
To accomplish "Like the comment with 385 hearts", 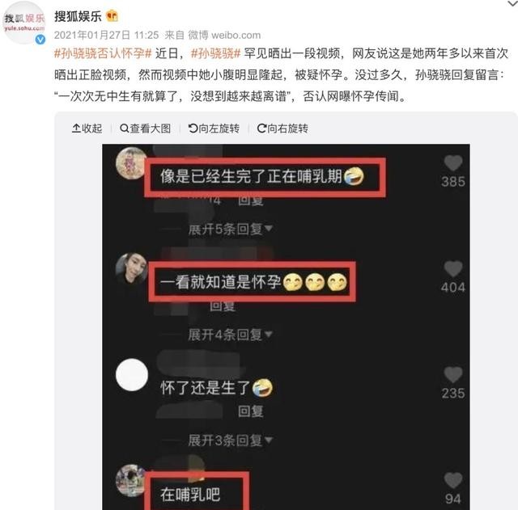I will coord(453,163).
